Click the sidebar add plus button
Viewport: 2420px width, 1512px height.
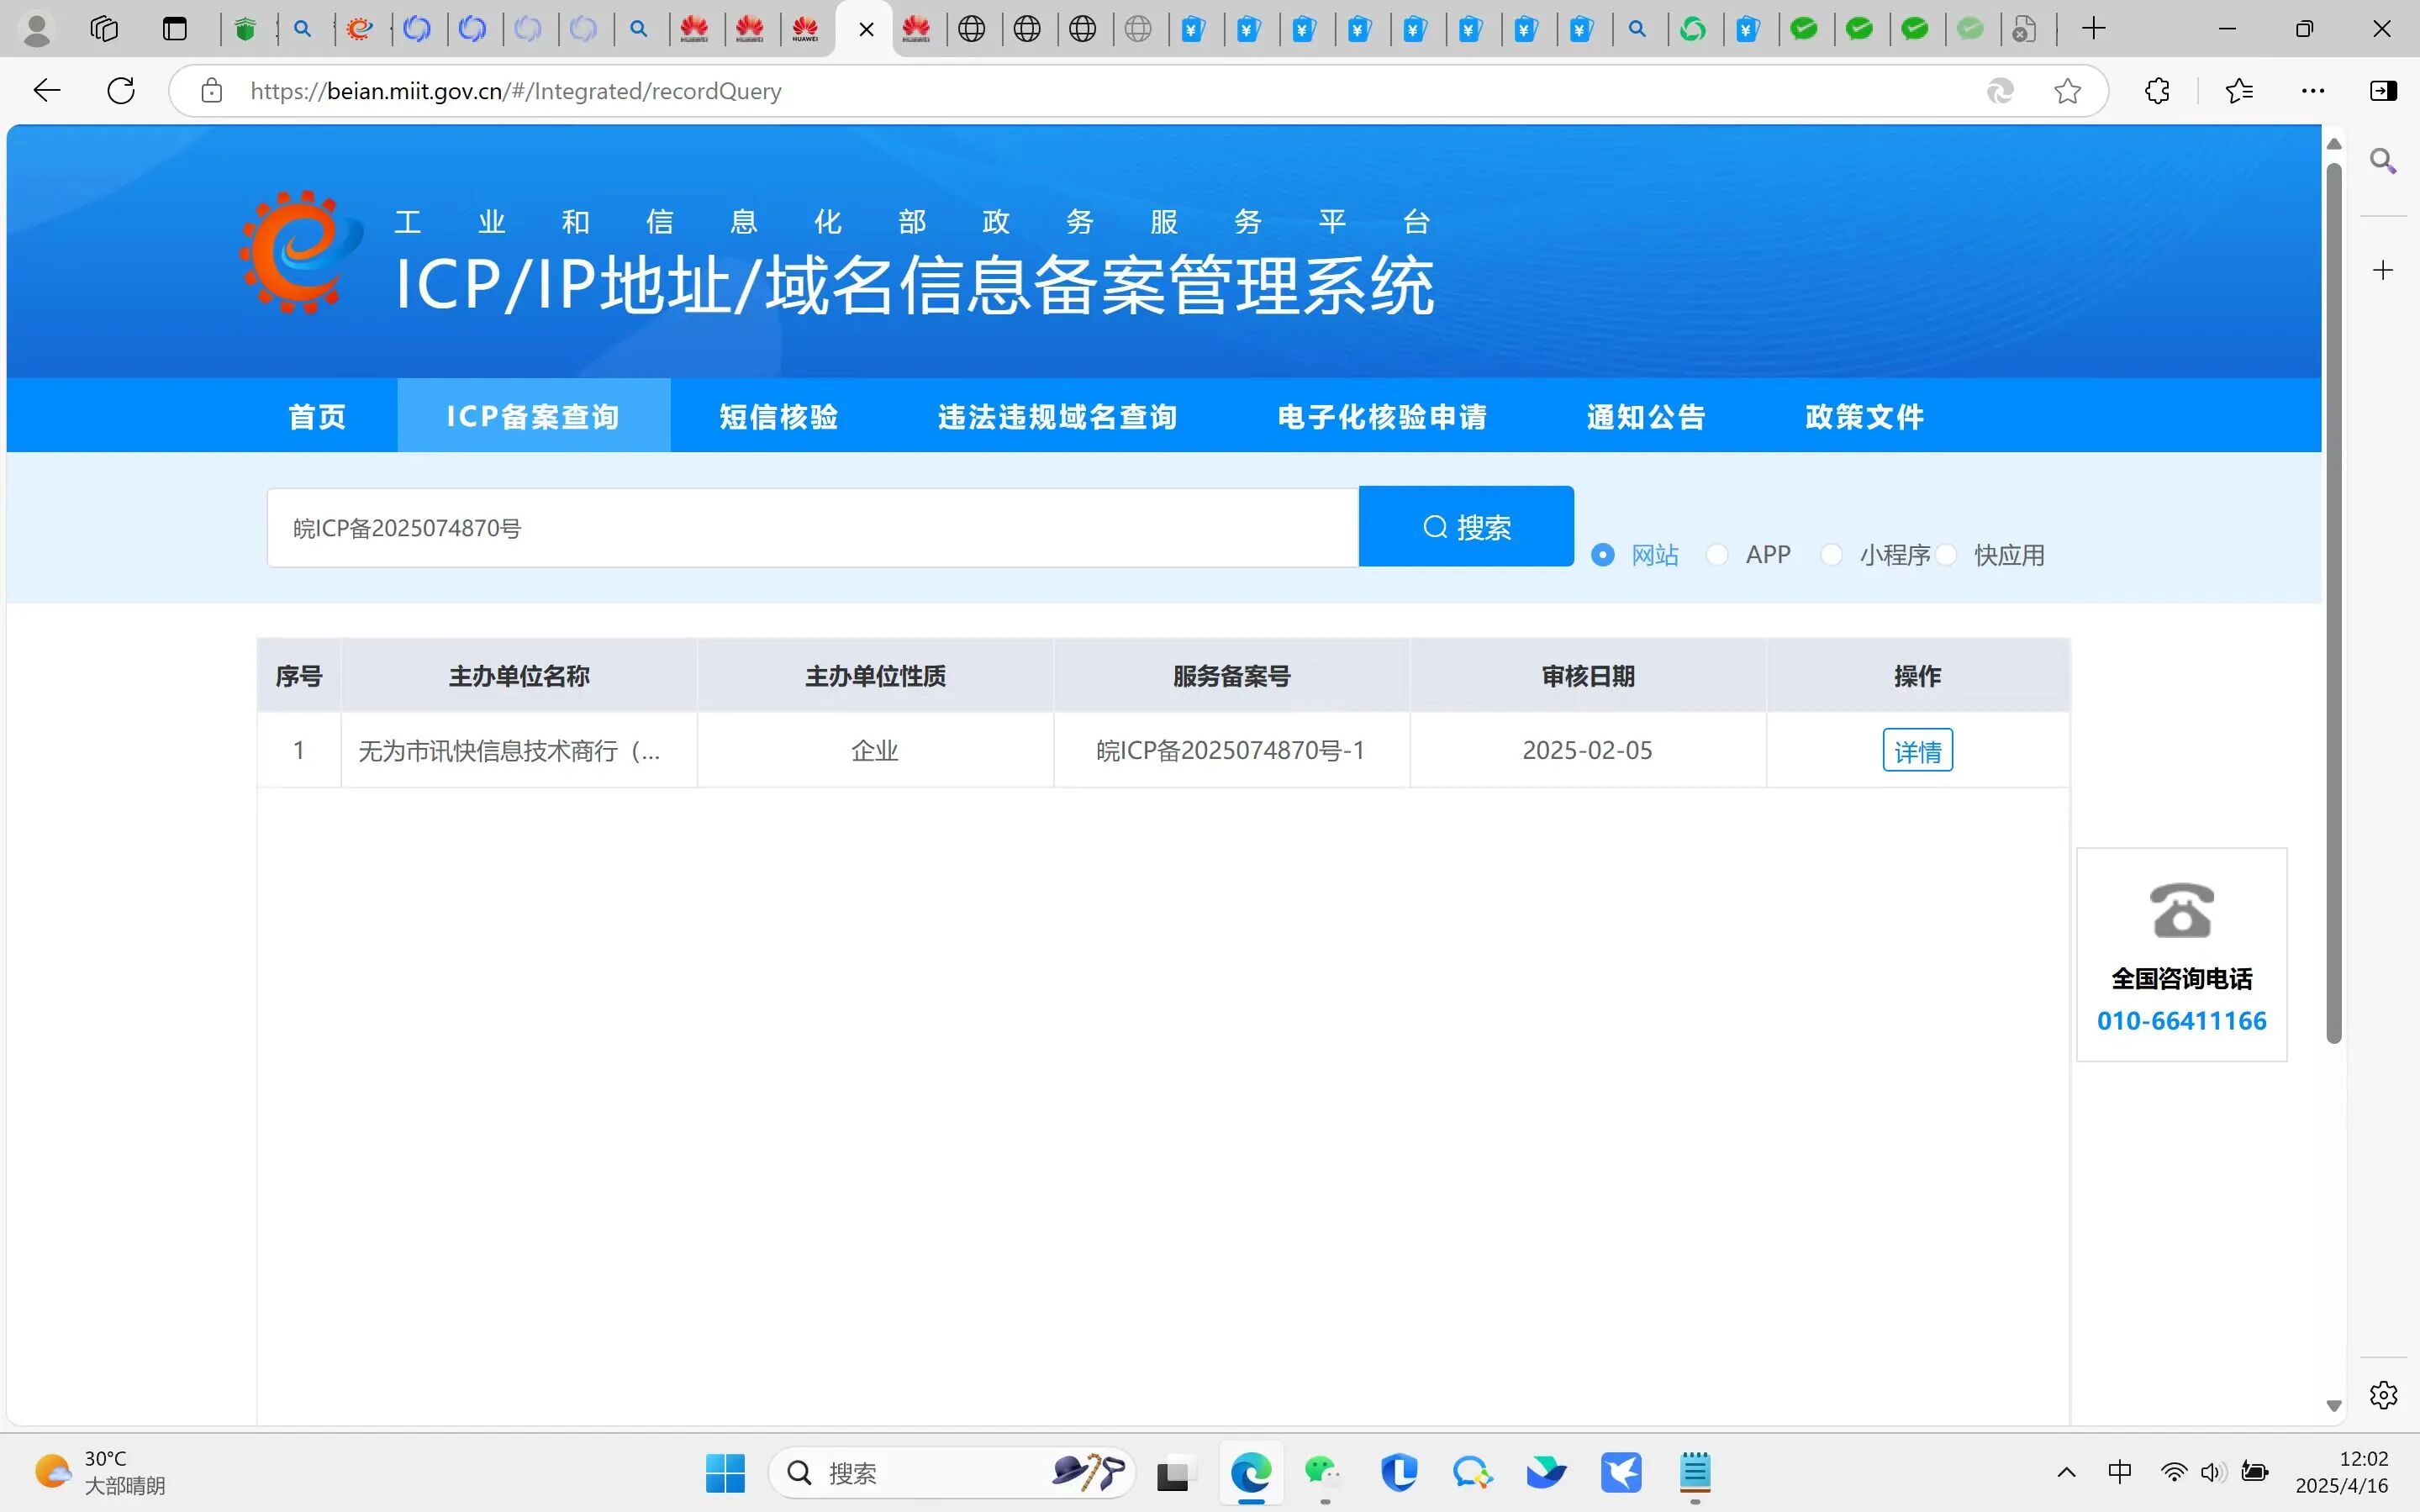(2383, 271)
